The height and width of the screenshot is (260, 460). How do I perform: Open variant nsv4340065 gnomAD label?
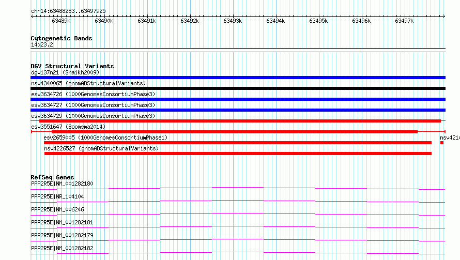88,83
